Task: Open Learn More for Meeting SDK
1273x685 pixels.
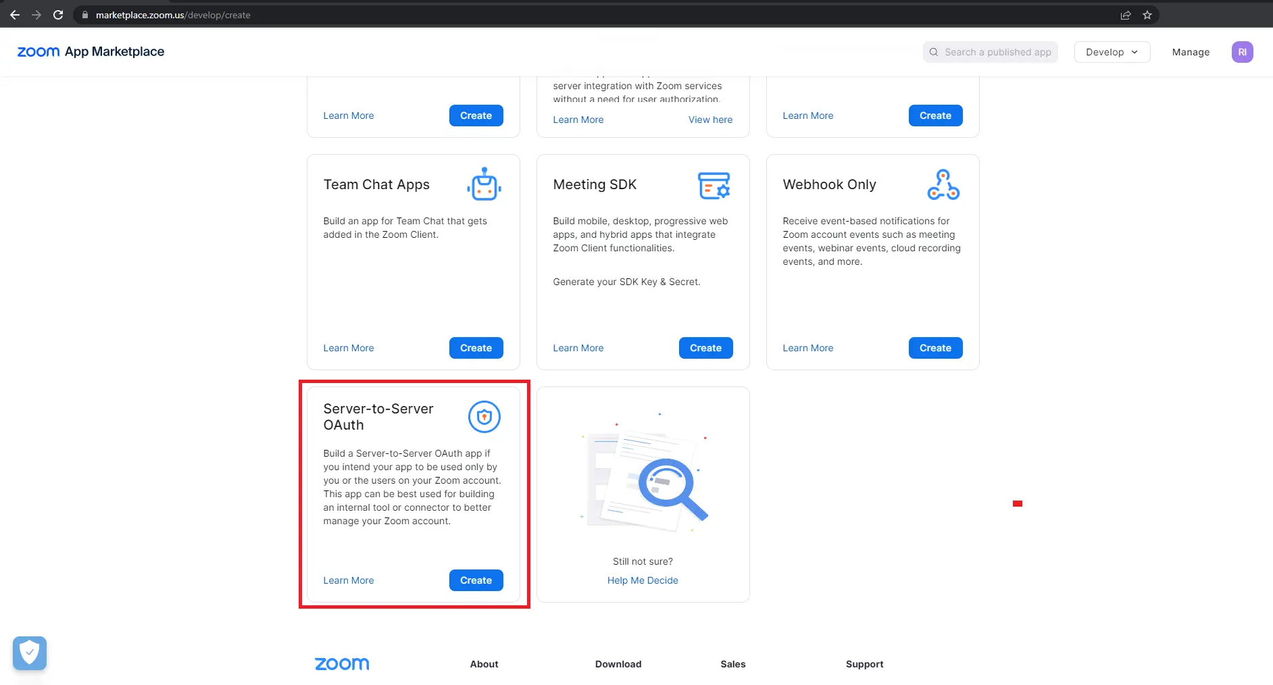Action: tap(578, 348)
